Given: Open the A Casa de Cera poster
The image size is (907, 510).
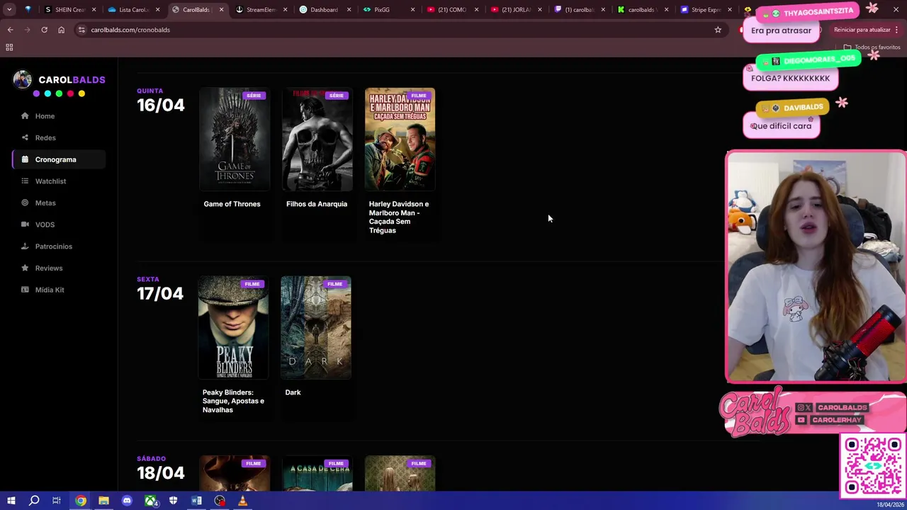Looking at the screenshot, I should 317,474.
